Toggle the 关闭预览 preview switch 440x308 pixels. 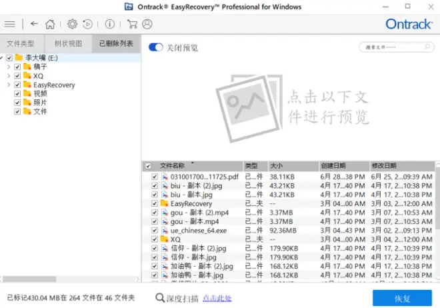[x=156, y=47]
